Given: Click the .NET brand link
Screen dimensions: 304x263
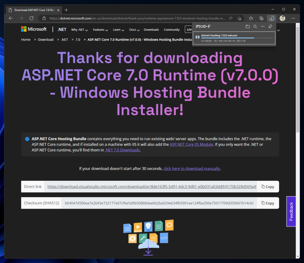Looking at the screenshot, I should pyautogui.click(x=62, y=30).
